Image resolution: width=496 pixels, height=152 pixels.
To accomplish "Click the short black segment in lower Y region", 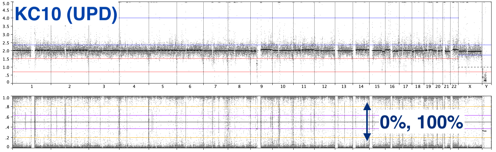I will coord(485,131).
